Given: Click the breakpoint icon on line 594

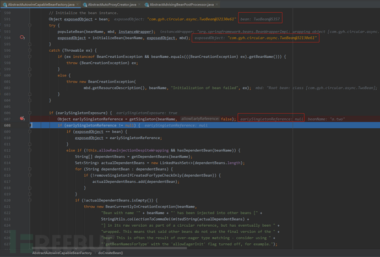Looking at the screenshot, I should 23,38.
